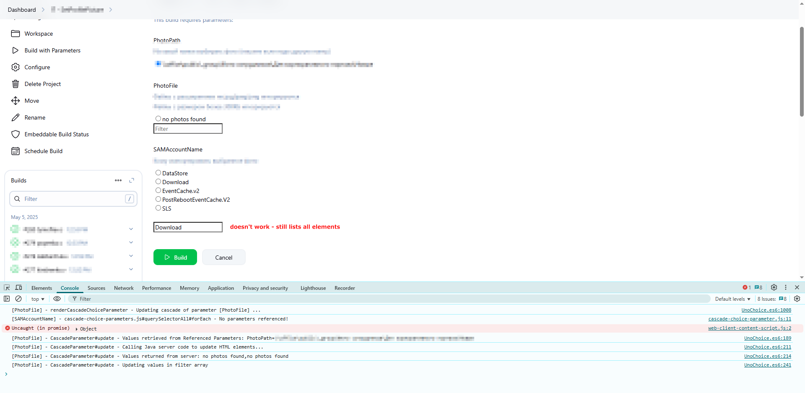The width and height of the screenshot is (805, 393).
Task: Toggle the device toolbar icon in DevTools
Action: tap(18, 288)
